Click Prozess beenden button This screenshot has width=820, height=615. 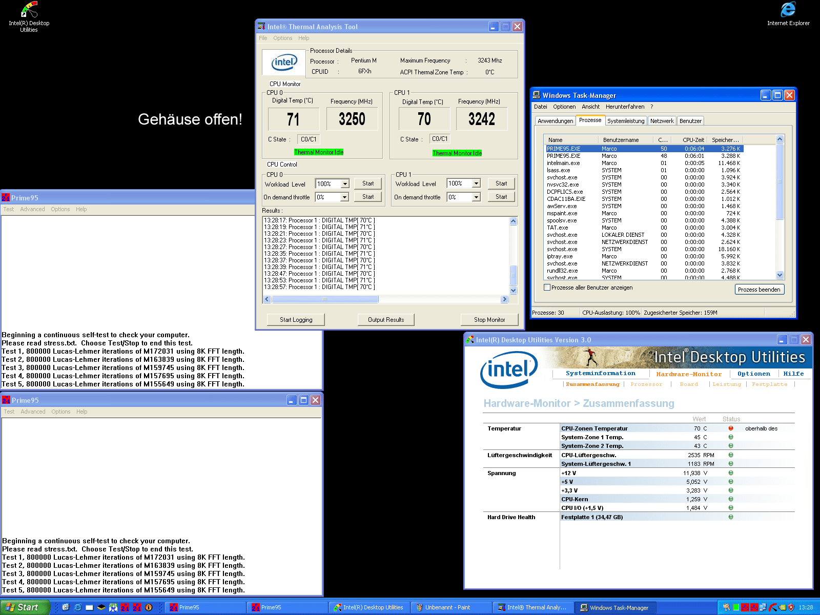click(x=760, y=290)
